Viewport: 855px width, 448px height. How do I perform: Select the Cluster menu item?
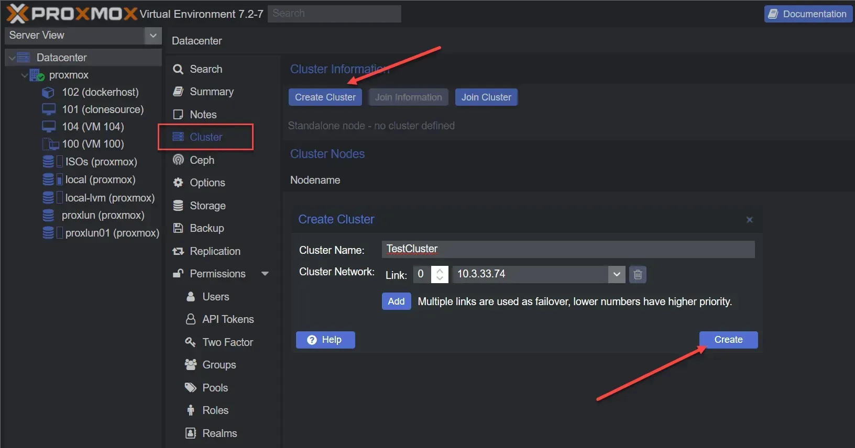(206, 137)
